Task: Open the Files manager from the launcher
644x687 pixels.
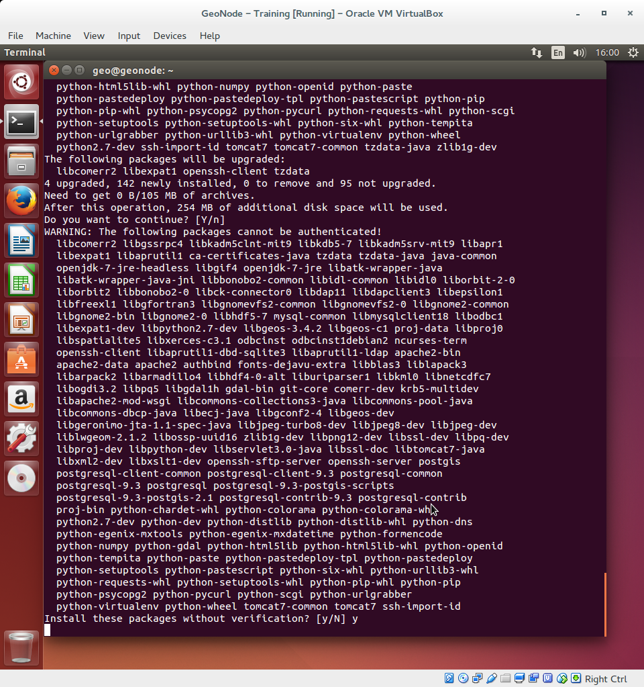Action: pos(21,161)
